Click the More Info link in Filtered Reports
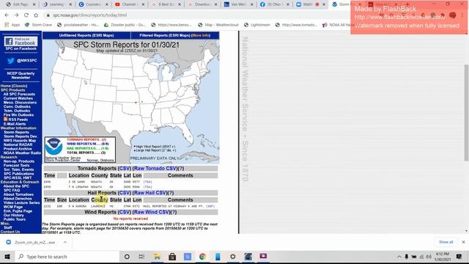 pyautogui.click(x=201, y=35)
